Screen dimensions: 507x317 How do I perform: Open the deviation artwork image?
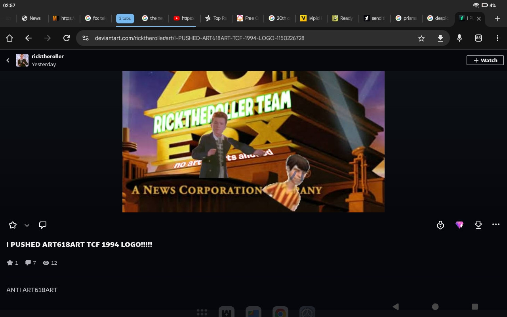pos(253,141)
